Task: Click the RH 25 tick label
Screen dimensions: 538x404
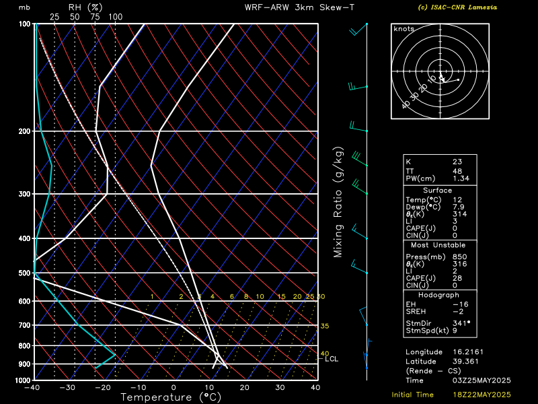Action: (x=54, y=17)
